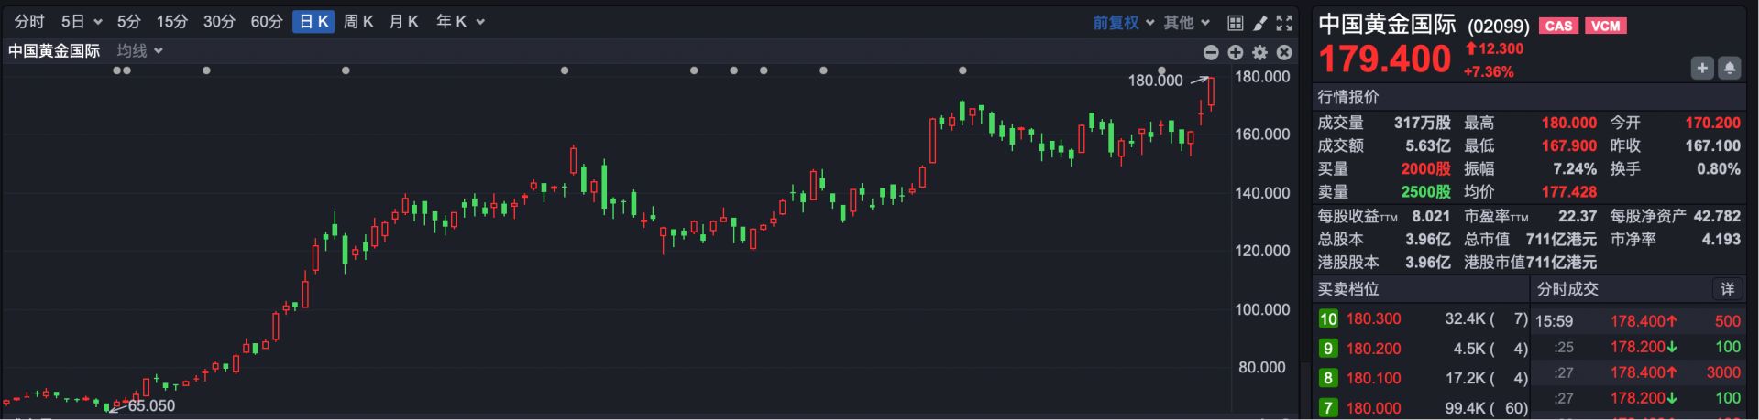Click the current price 179.400
Image resolution: width=1759 pixels, height=420 pixels.
[x=1384, y=59]
